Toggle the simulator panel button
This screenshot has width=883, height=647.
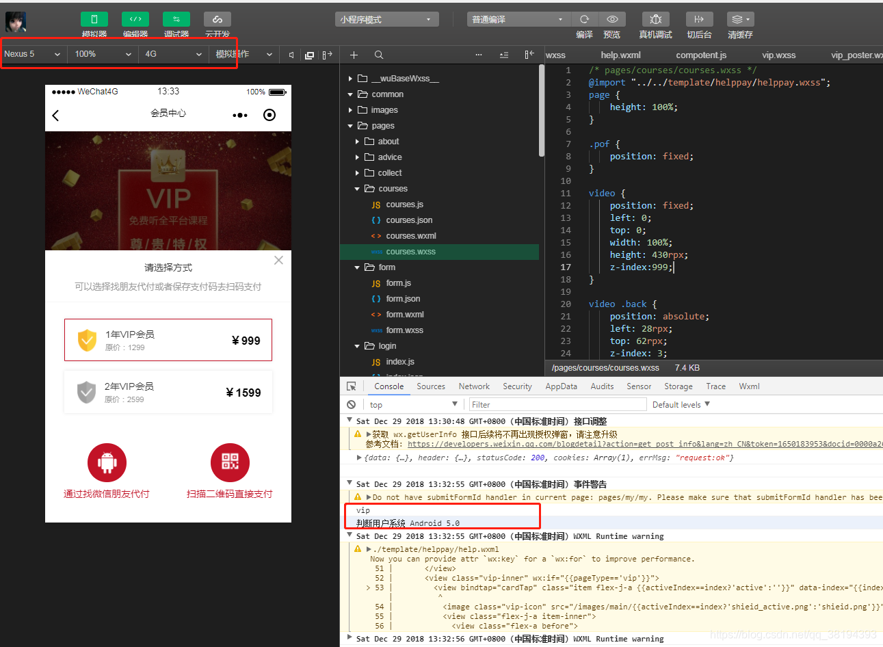(94, 19)
